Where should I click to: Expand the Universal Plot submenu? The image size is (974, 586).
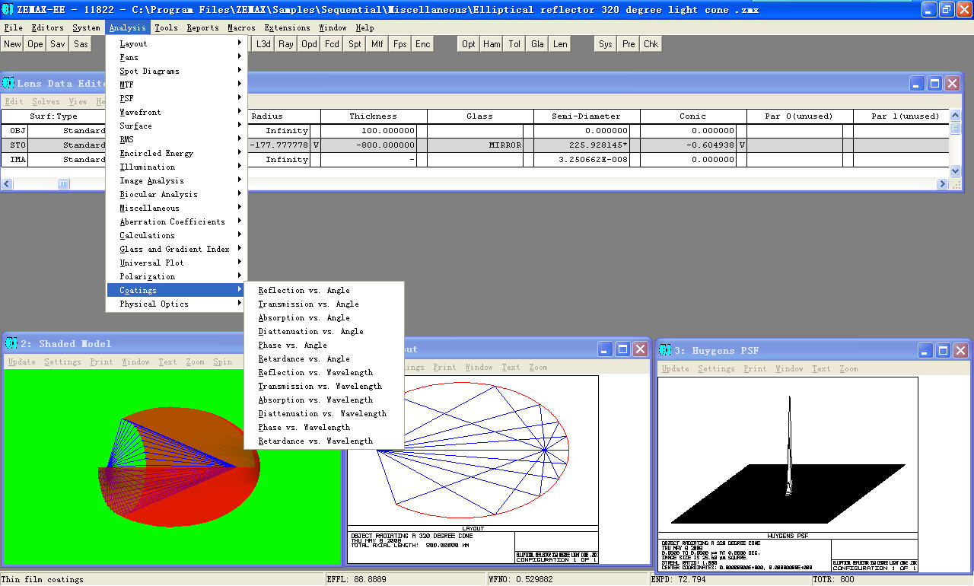(x=177, y=263)
